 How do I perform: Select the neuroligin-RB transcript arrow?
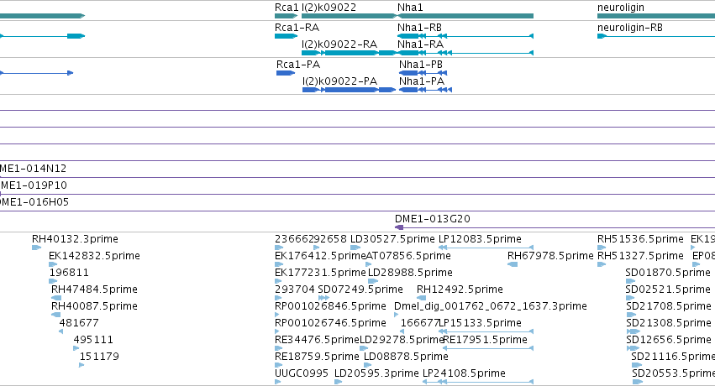point(602,36)
